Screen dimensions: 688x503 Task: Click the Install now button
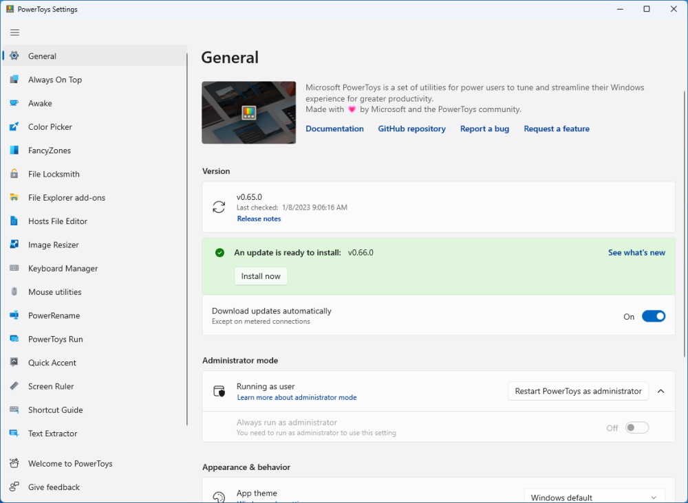261,276
